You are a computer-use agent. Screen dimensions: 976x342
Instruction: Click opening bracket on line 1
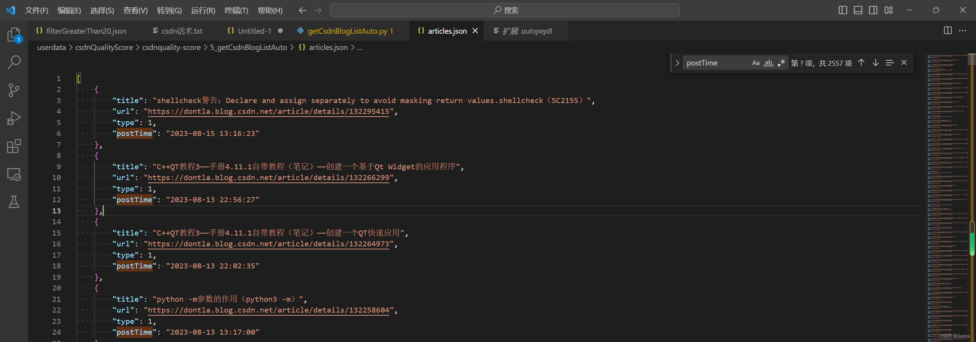79,79
